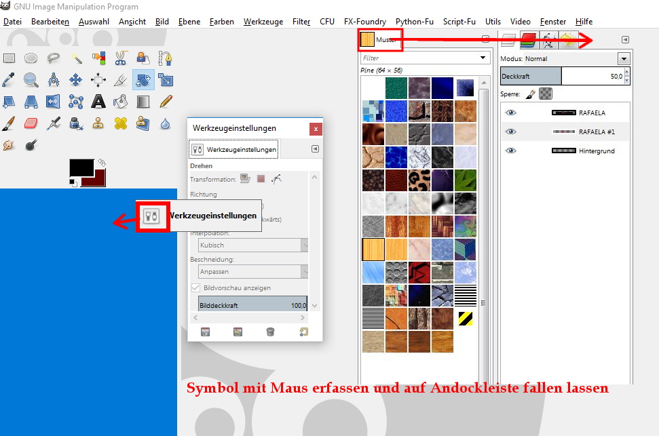The height and width of the screenshot is (436, 659).
Task: Click the pattern Filter text field
Action: [x=420, y=58]
